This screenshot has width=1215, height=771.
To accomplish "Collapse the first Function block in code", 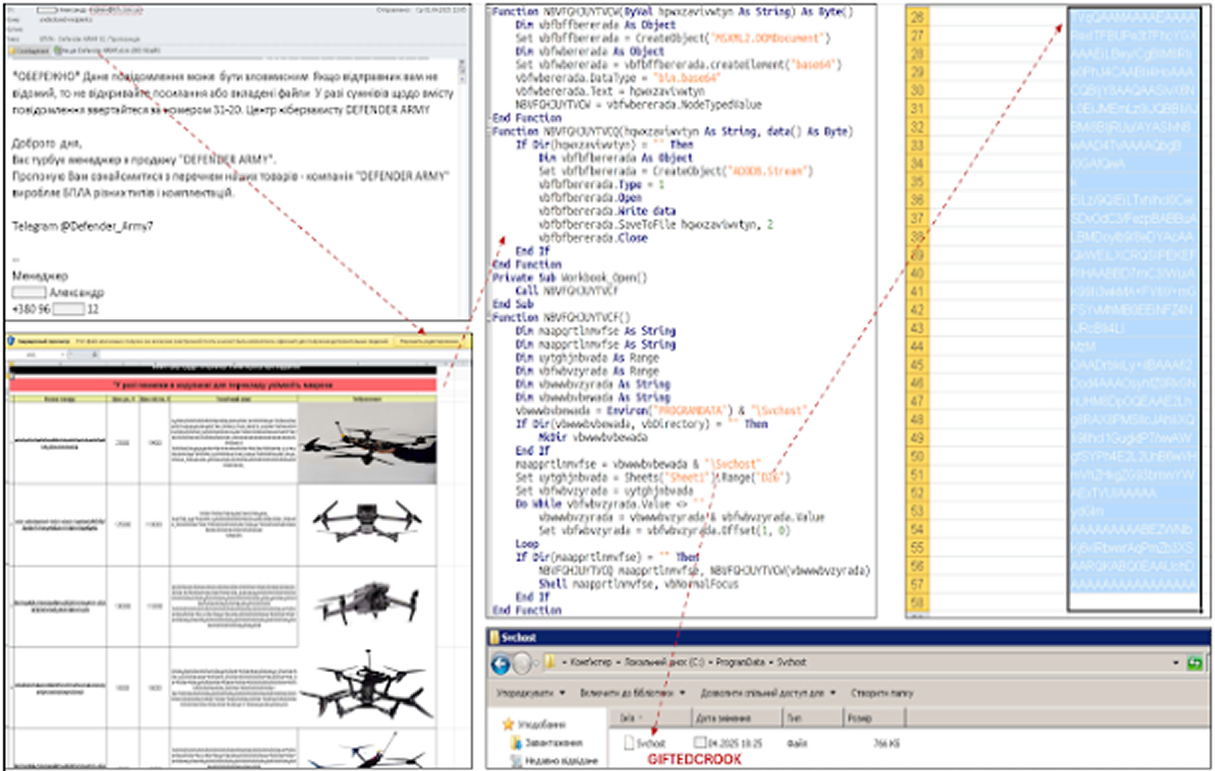I will pos(489,12).
